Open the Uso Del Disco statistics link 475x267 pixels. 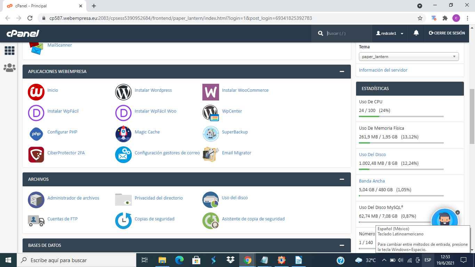click(x=372, y=154)
